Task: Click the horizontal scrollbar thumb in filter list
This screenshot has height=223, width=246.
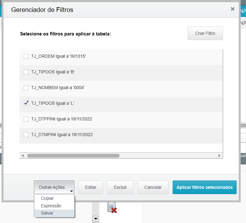Action: (73, 156)
